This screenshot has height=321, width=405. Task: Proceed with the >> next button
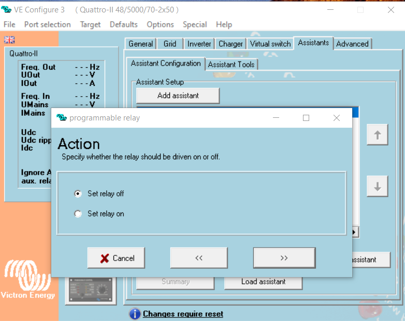coord(284,258)
